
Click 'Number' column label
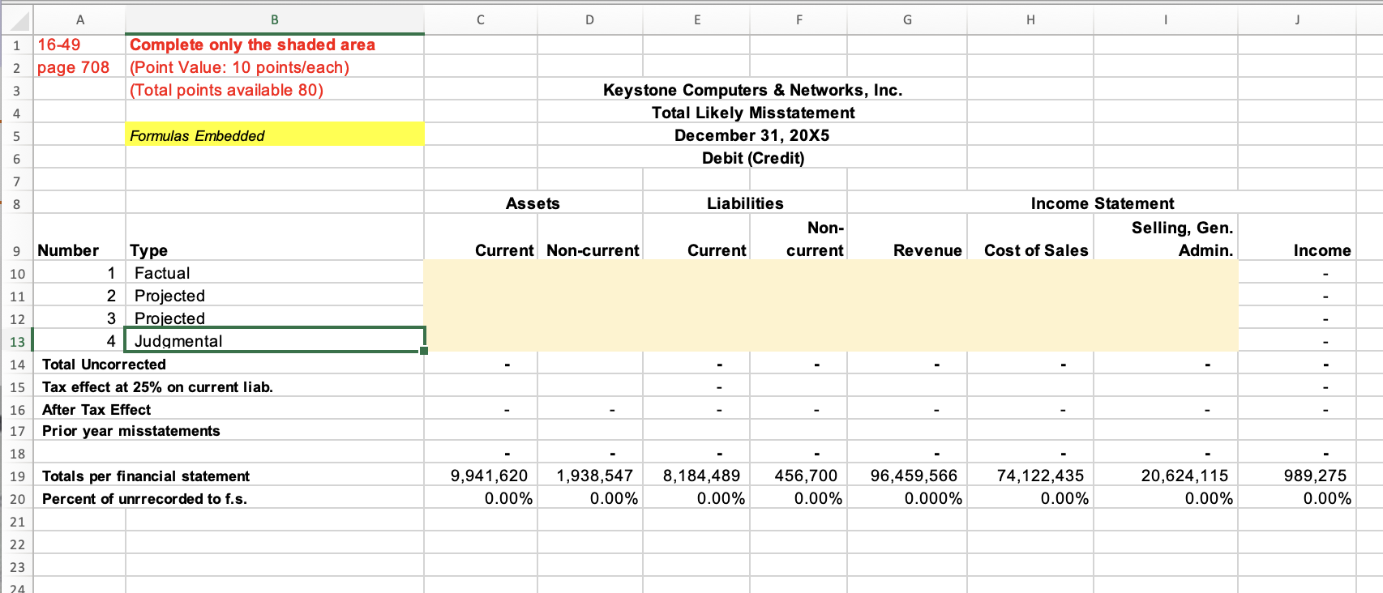68,250
